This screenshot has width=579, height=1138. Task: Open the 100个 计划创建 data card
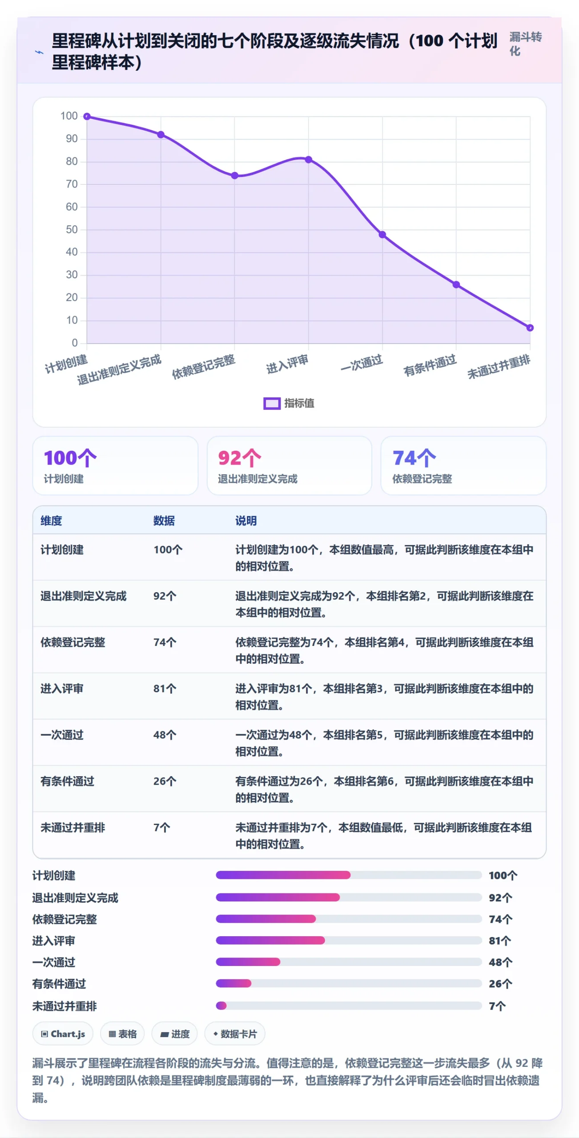115,465
